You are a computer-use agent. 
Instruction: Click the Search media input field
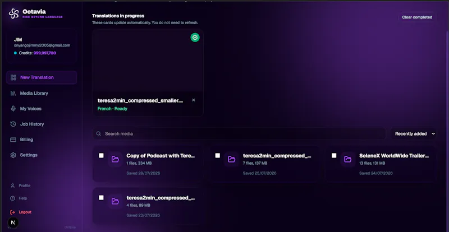[x=239, y=133]
